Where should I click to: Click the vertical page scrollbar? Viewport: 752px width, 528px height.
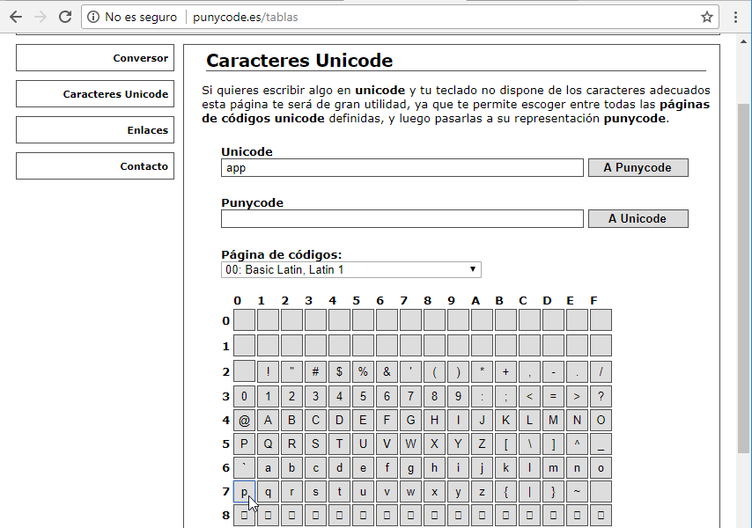pyautogui.click(x=744, y=264)
